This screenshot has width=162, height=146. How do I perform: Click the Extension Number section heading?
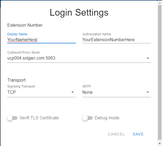pyautogui.click(x=25, y=25)
